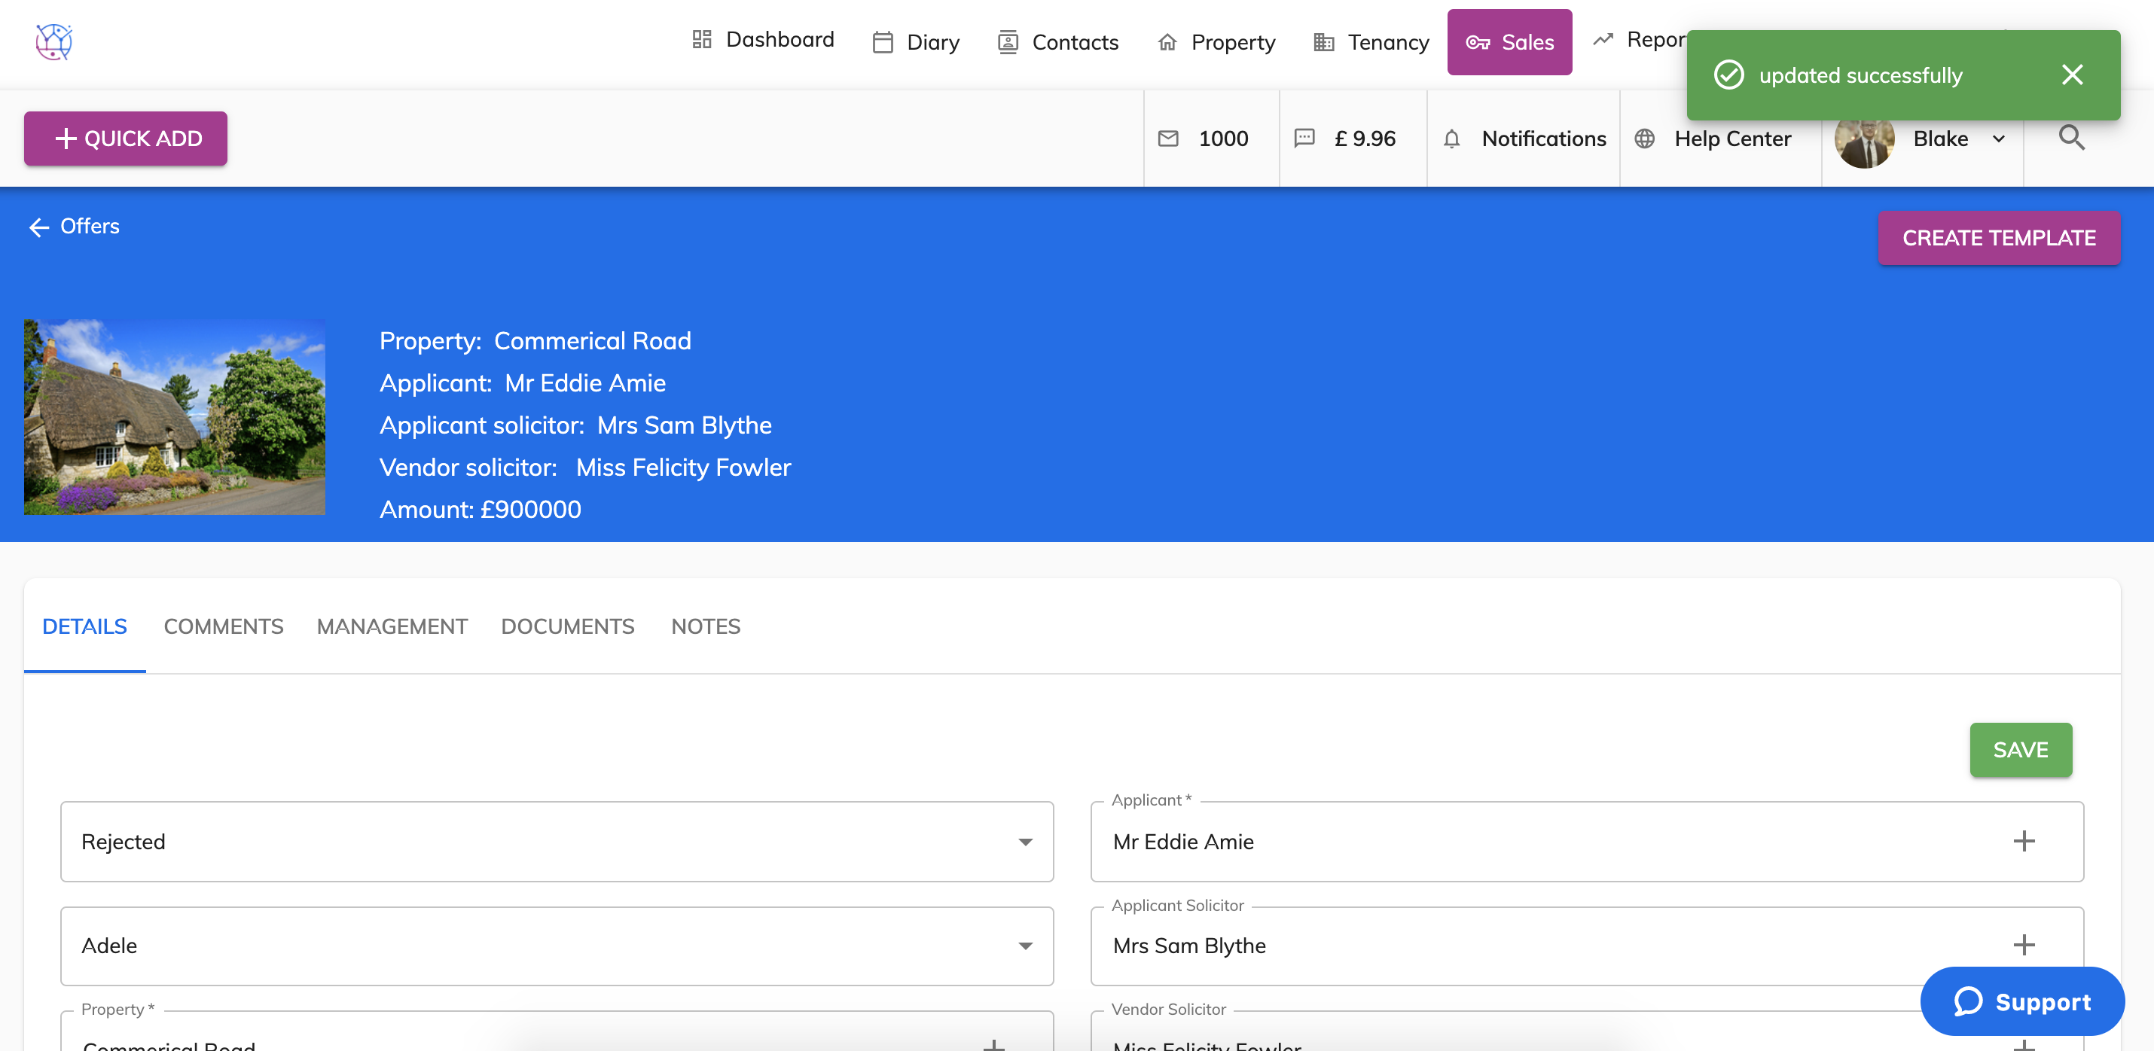Viewport: 2154px width, 1051px height.
Task: Open the Documents tab
Action: click(567, 626)
